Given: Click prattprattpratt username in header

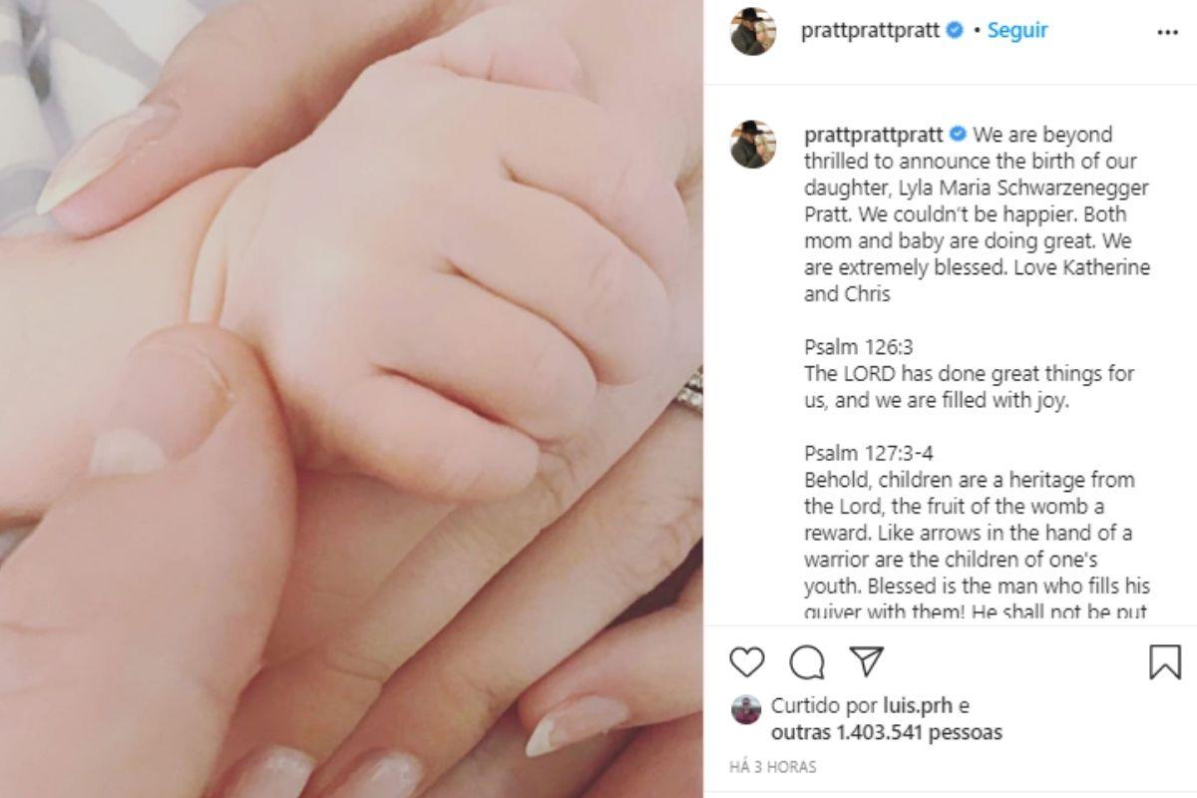Looking at the screenshot, I should [x=871, y=30].
